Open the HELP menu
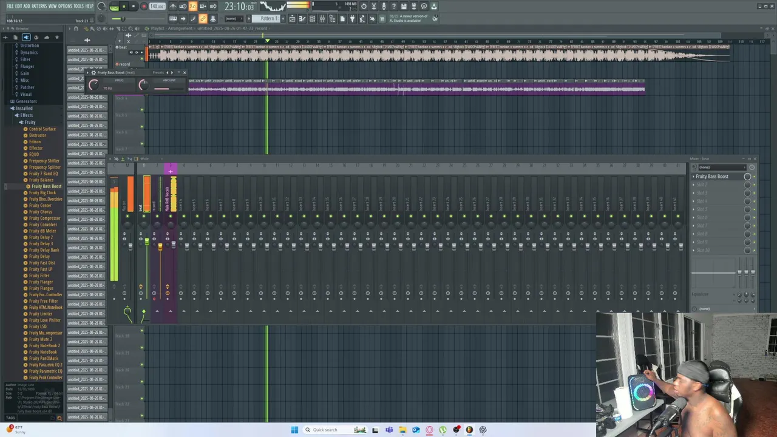Screen dimensions: 777x437 pyautogui.click(x=89, y=6)
